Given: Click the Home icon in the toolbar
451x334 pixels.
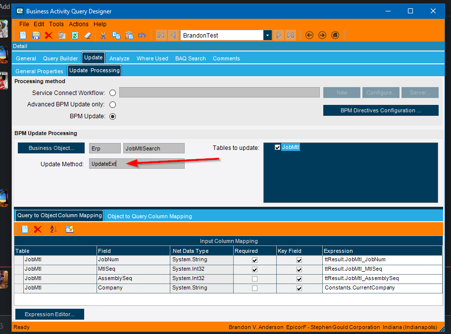Looking at the screenshot, I should (x=335, y=35).
